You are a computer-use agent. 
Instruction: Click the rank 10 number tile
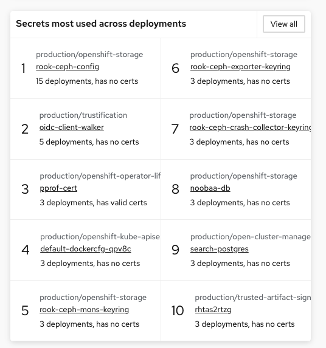pos(178,310)
